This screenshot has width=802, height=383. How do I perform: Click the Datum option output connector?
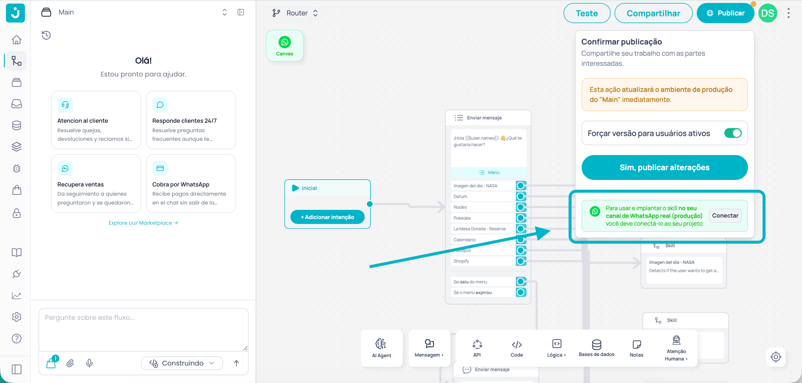click(x=521, y=196)
